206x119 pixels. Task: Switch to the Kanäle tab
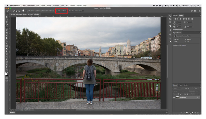pyautogui.click(x=186, y=85)
